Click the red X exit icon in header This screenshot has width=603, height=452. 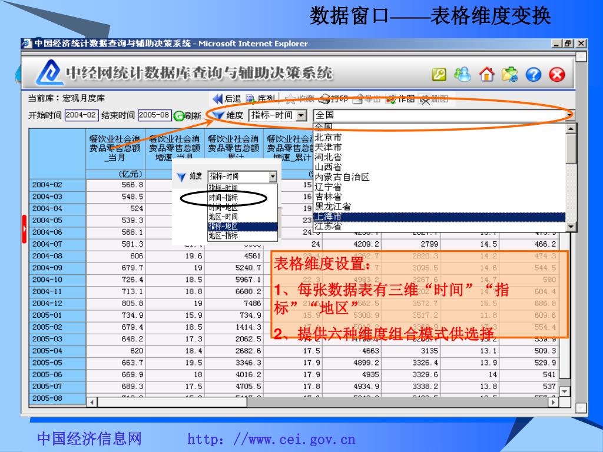tap(557, 74)
